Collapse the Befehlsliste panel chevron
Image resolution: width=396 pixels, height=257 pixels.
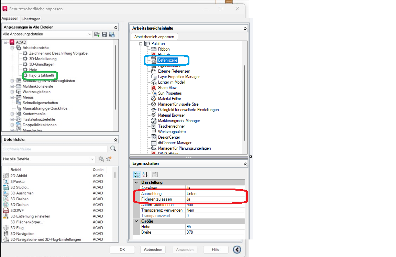115,140
